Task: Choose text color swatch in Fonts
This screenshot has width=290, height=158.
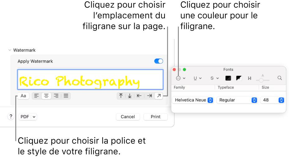Action: pyautogui.click(x=228, y=78)
